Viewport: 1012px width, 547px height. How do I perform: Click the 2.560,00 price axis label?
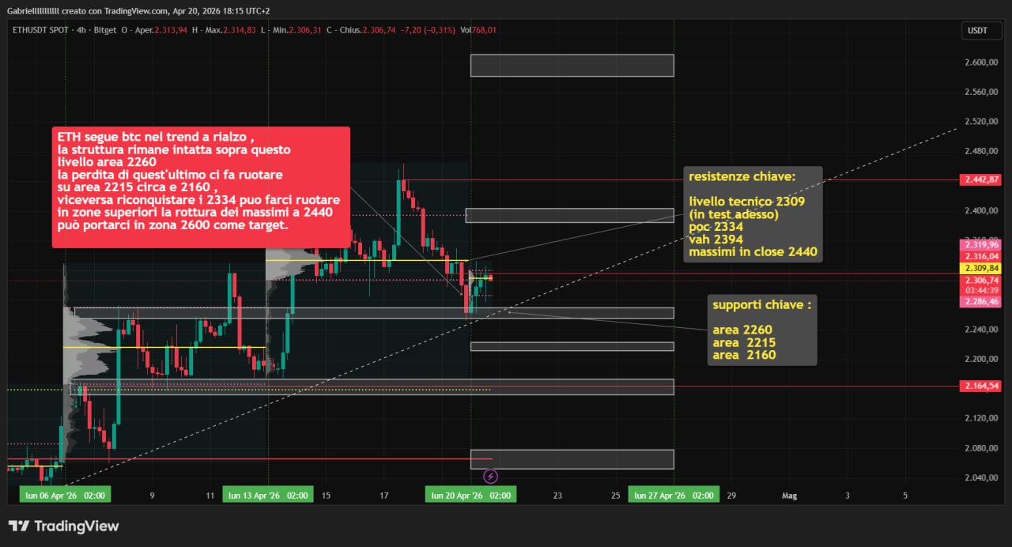pos(980,92)
